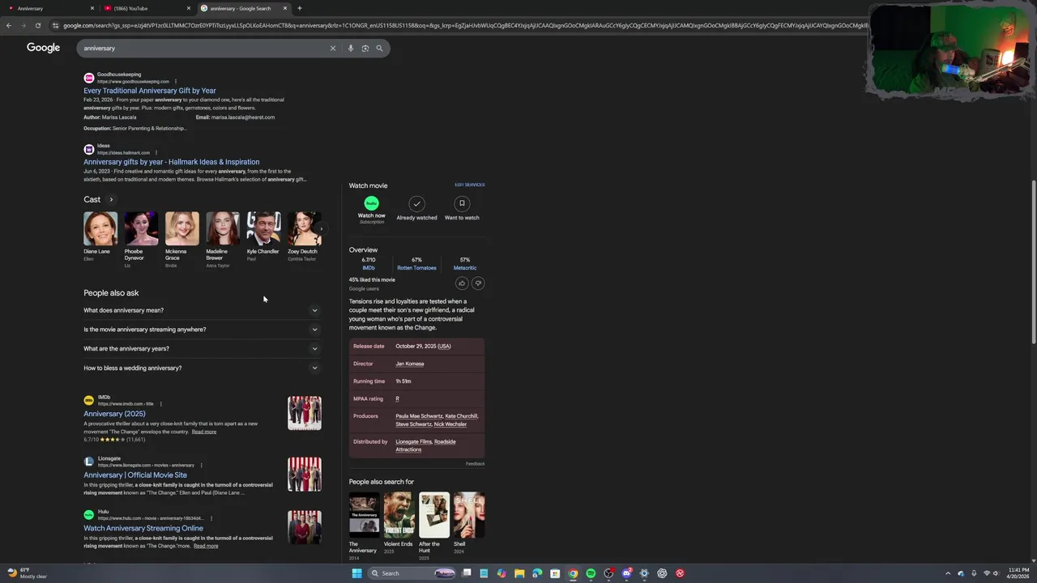This screenshot has width=1037, height=583.
Task: Open 'Shell' related movie poster
Action: (469, 515)
